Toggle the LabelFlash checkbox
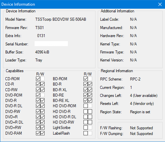The height and width of the screenshot is (142, 165). click(x=85, y=133)
